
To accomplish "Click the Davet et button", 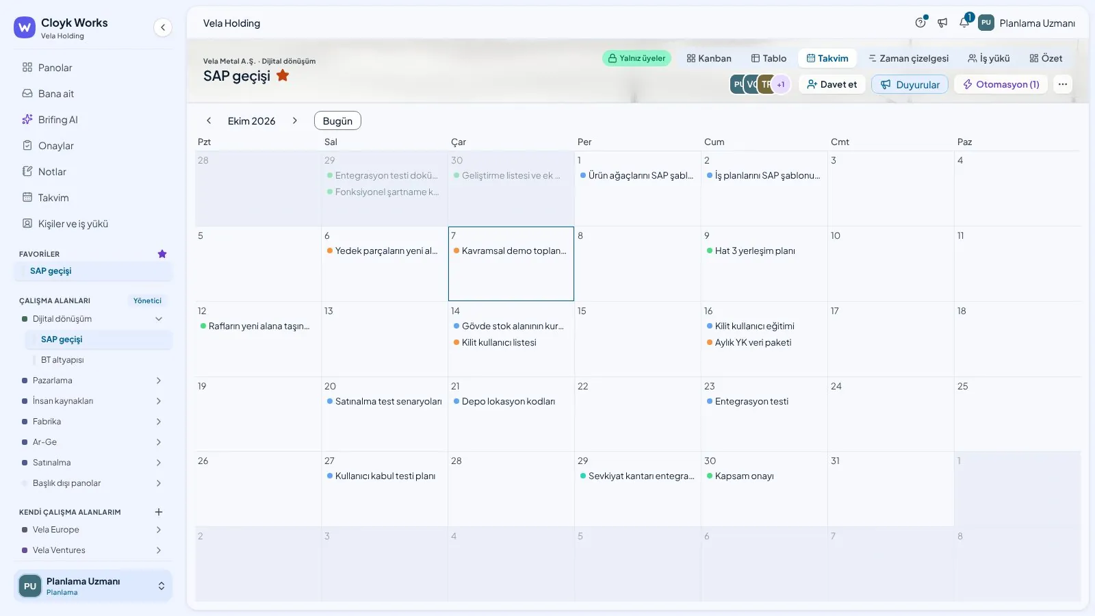I will [x=832, y=84].
